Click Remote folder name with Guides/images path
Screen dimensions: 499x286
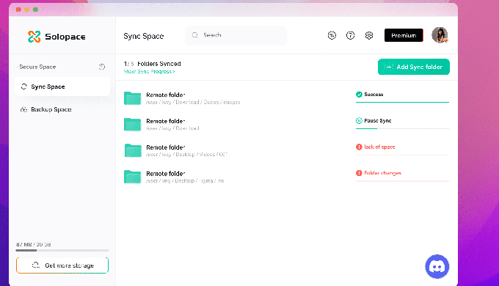tap(166, 95)
